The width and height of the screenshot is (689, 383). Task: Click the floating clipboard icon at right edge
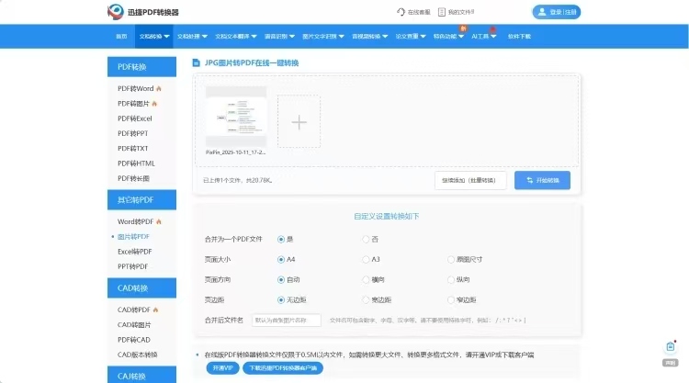coord(671,346)
